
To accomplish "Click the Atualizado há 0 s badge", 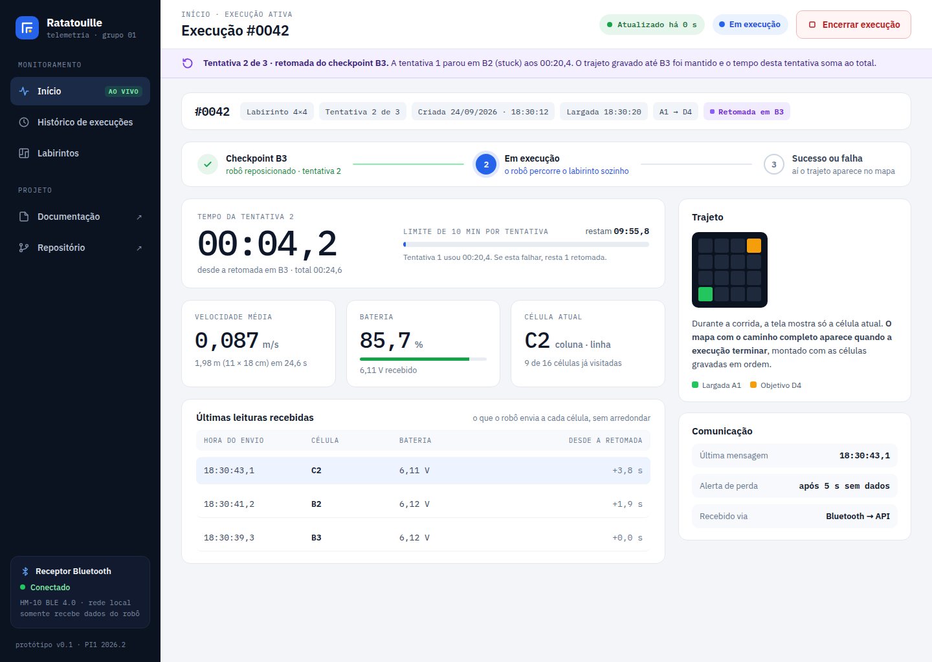I will (652, 25).
